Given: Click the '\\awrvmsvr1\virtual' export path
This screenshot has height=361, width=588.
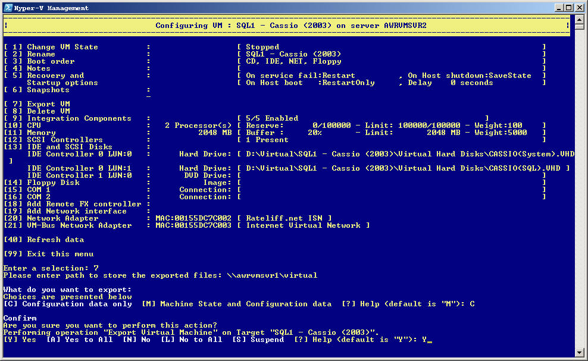Looking at the screenshot, I should click(x=272, y=275).
